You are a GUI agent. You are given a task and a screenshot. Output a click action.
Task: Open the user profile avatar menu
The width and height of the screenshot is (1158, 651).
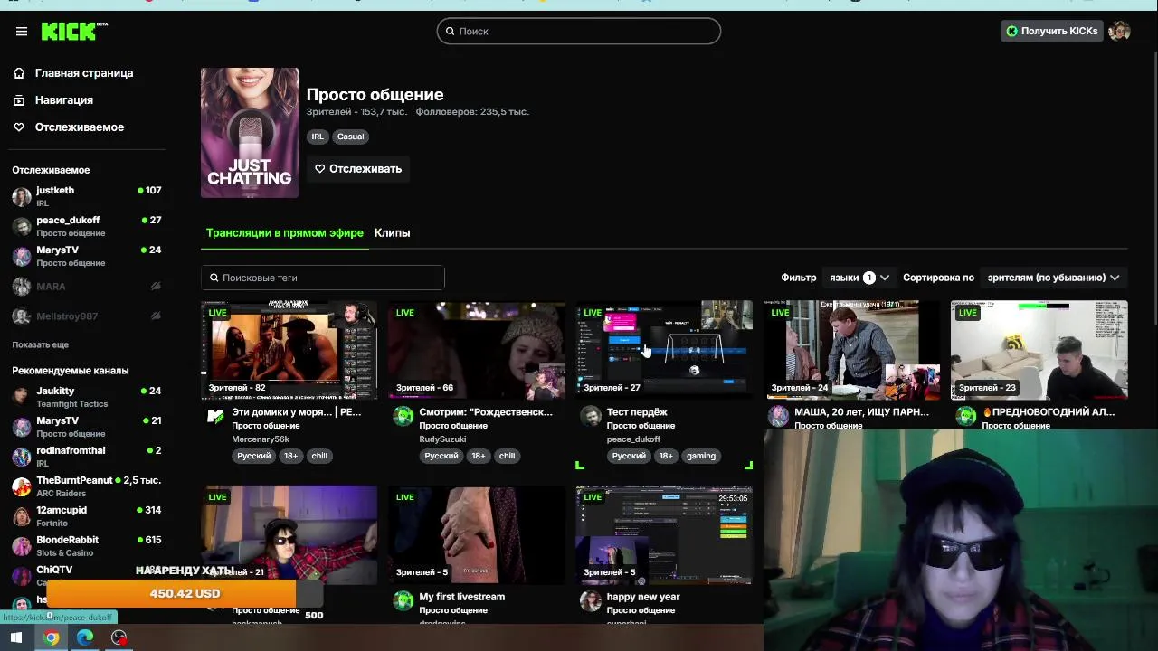tap(1119, 32)
